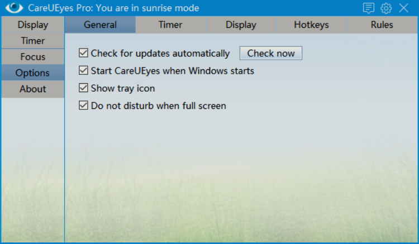
Task: Open the Display options tab
Action: (241, 25)
